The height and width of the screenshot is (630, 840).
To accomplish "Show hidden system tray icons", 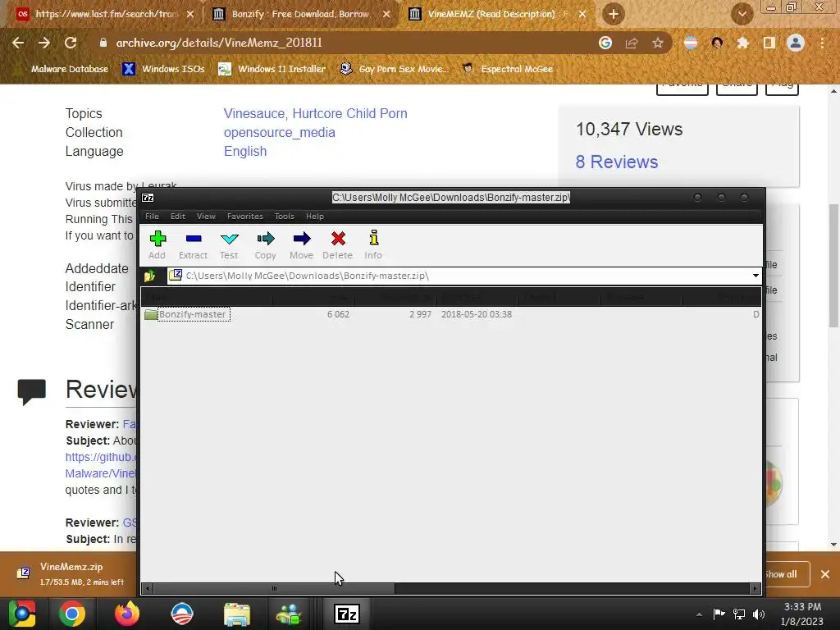I will click(x=699, y=614).
